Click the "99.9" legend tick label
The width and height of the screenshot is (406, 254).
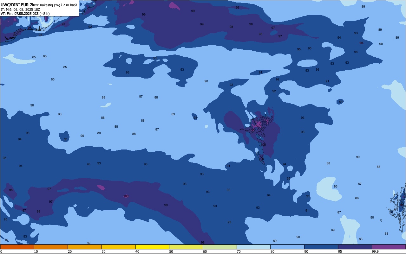point(376,251)
